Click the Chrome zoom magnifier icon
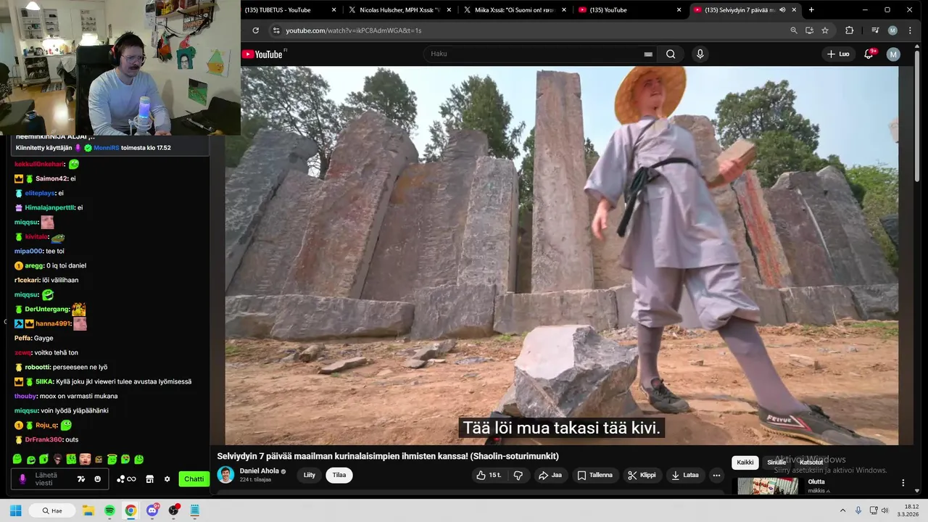928x522 pixels. pos(794,30)
